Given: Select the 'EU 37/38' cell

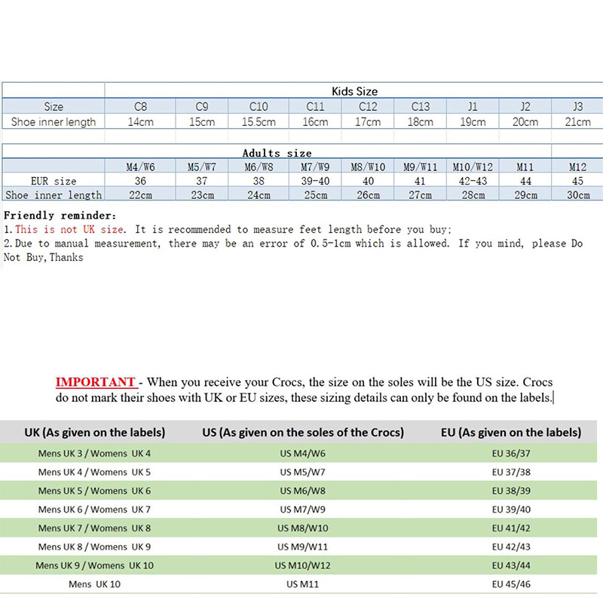Looking at the screenshot, I should 511,472.
